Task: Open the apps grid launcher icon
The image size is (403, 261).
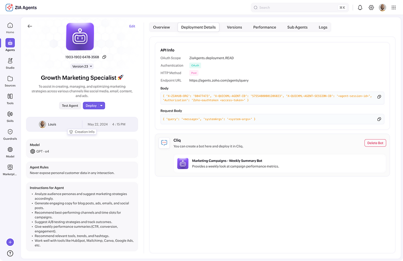Action: (393, 8)
